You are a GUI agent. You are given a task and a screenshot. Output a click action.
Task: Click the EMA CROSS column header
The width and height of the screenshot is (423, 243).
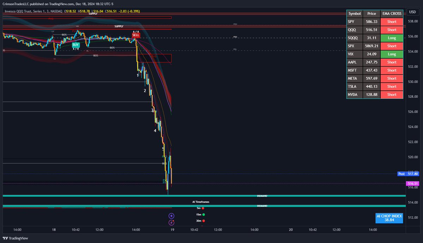pyautogui.click(x=392, y=13)
